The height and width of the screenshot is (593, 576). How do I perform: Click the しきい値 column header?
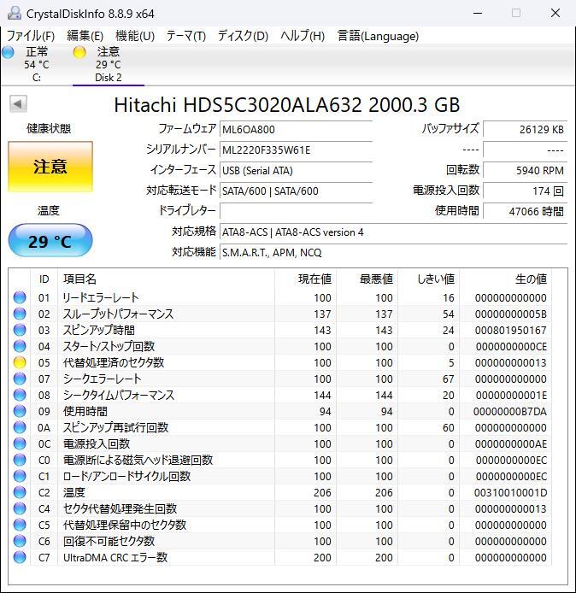428,279
